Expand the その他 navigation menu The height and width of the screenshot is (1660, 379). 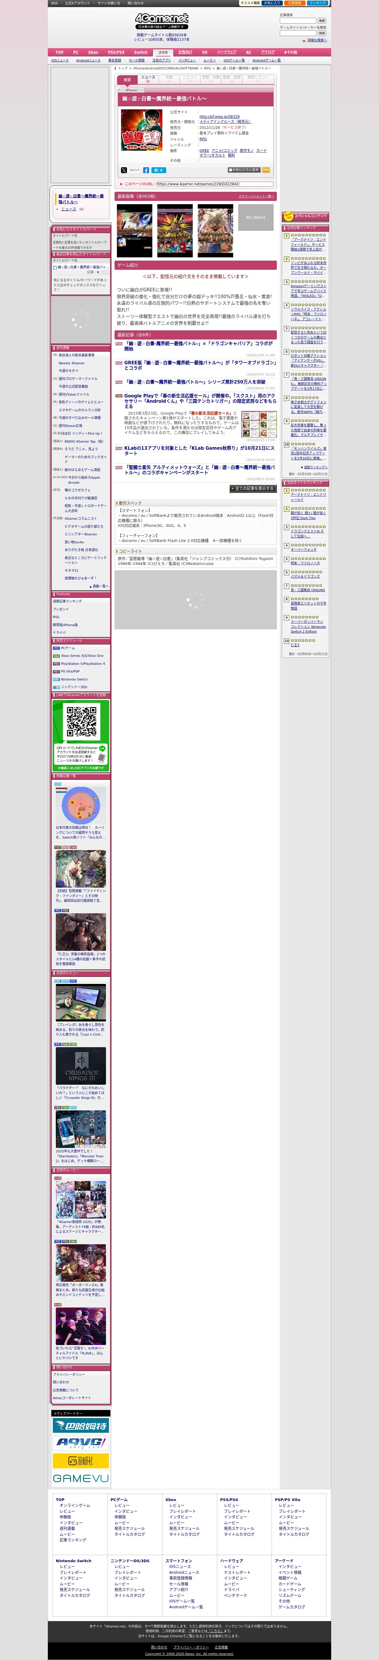pyautogui.click(x=291, y=52)
